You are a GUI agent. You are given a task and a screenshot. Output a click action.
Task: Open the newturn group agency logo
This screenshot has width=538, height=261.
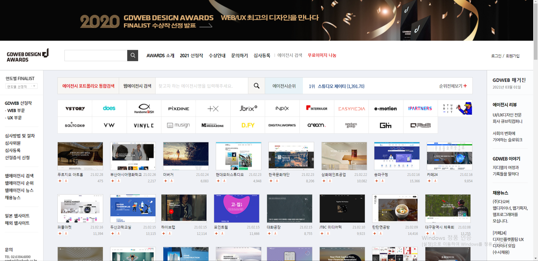(x=351, y=125)
